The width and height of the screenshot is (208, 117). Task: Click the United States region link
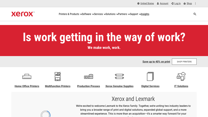(x=147, y=3)
